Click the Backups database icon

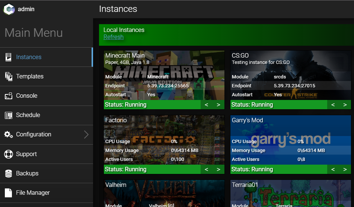[9, 174]
